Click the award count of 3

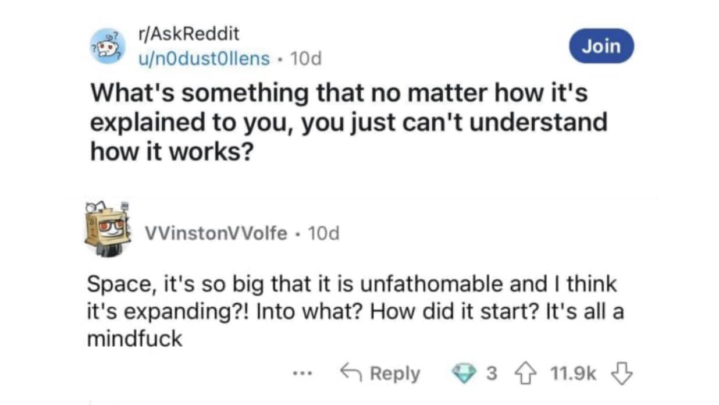click(x=492, y=373)
